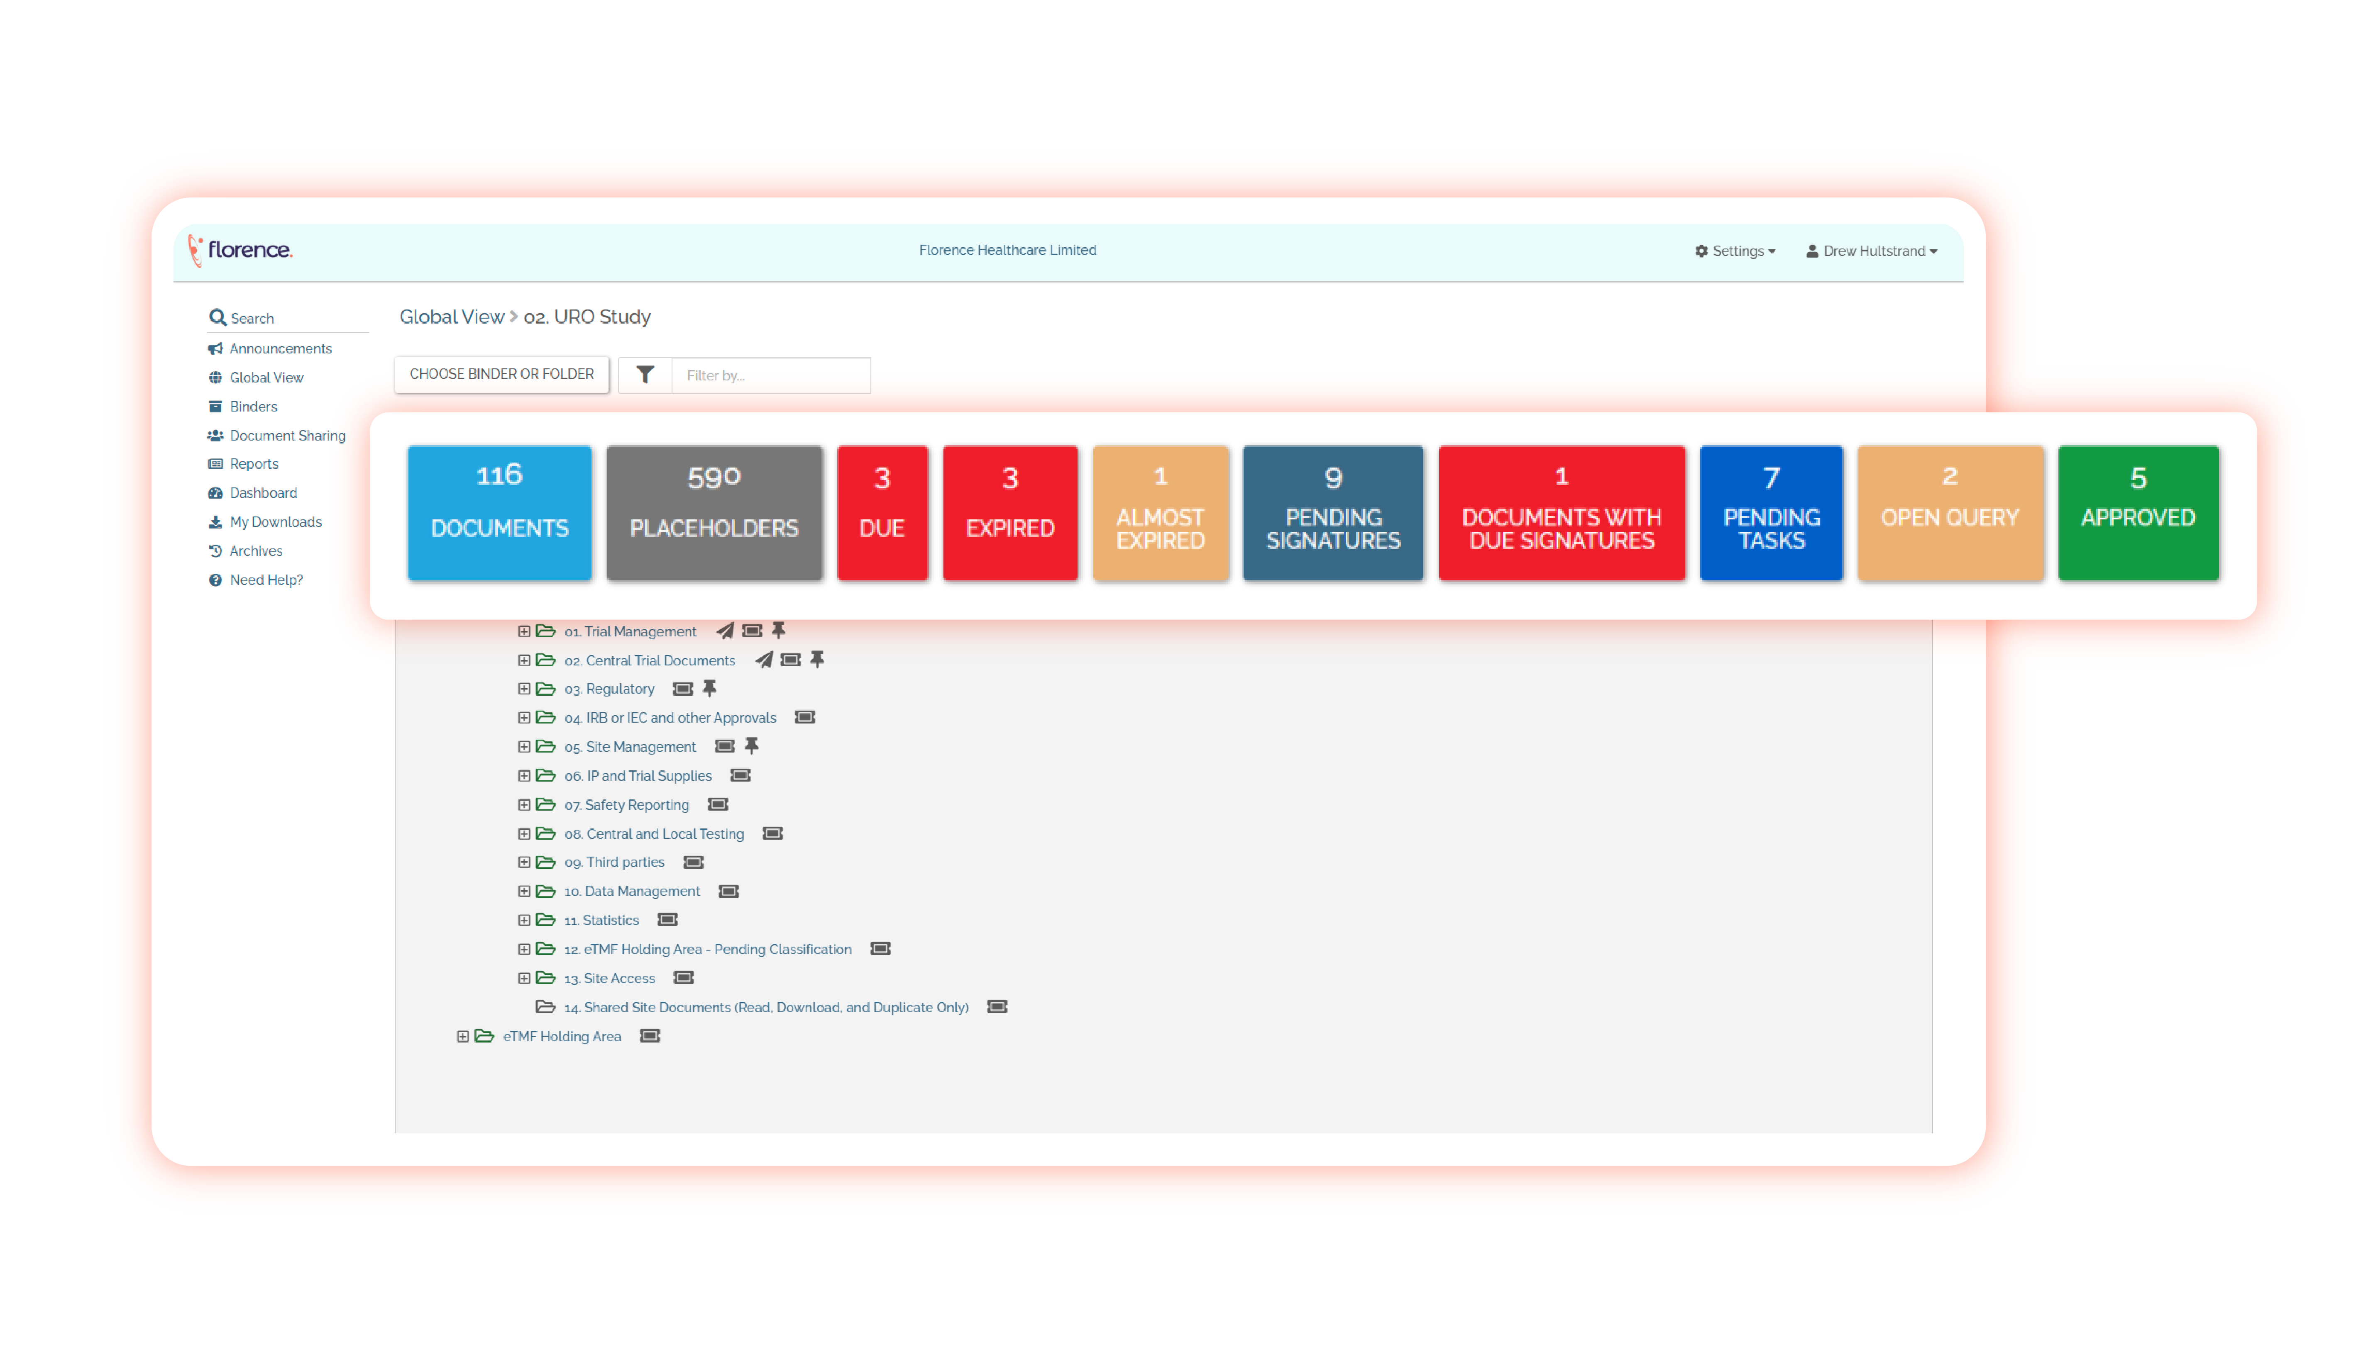Click the paper plane icon beside Trial Management
Viewport: 2361px width, 1369px height.
[x=725, y=631]
